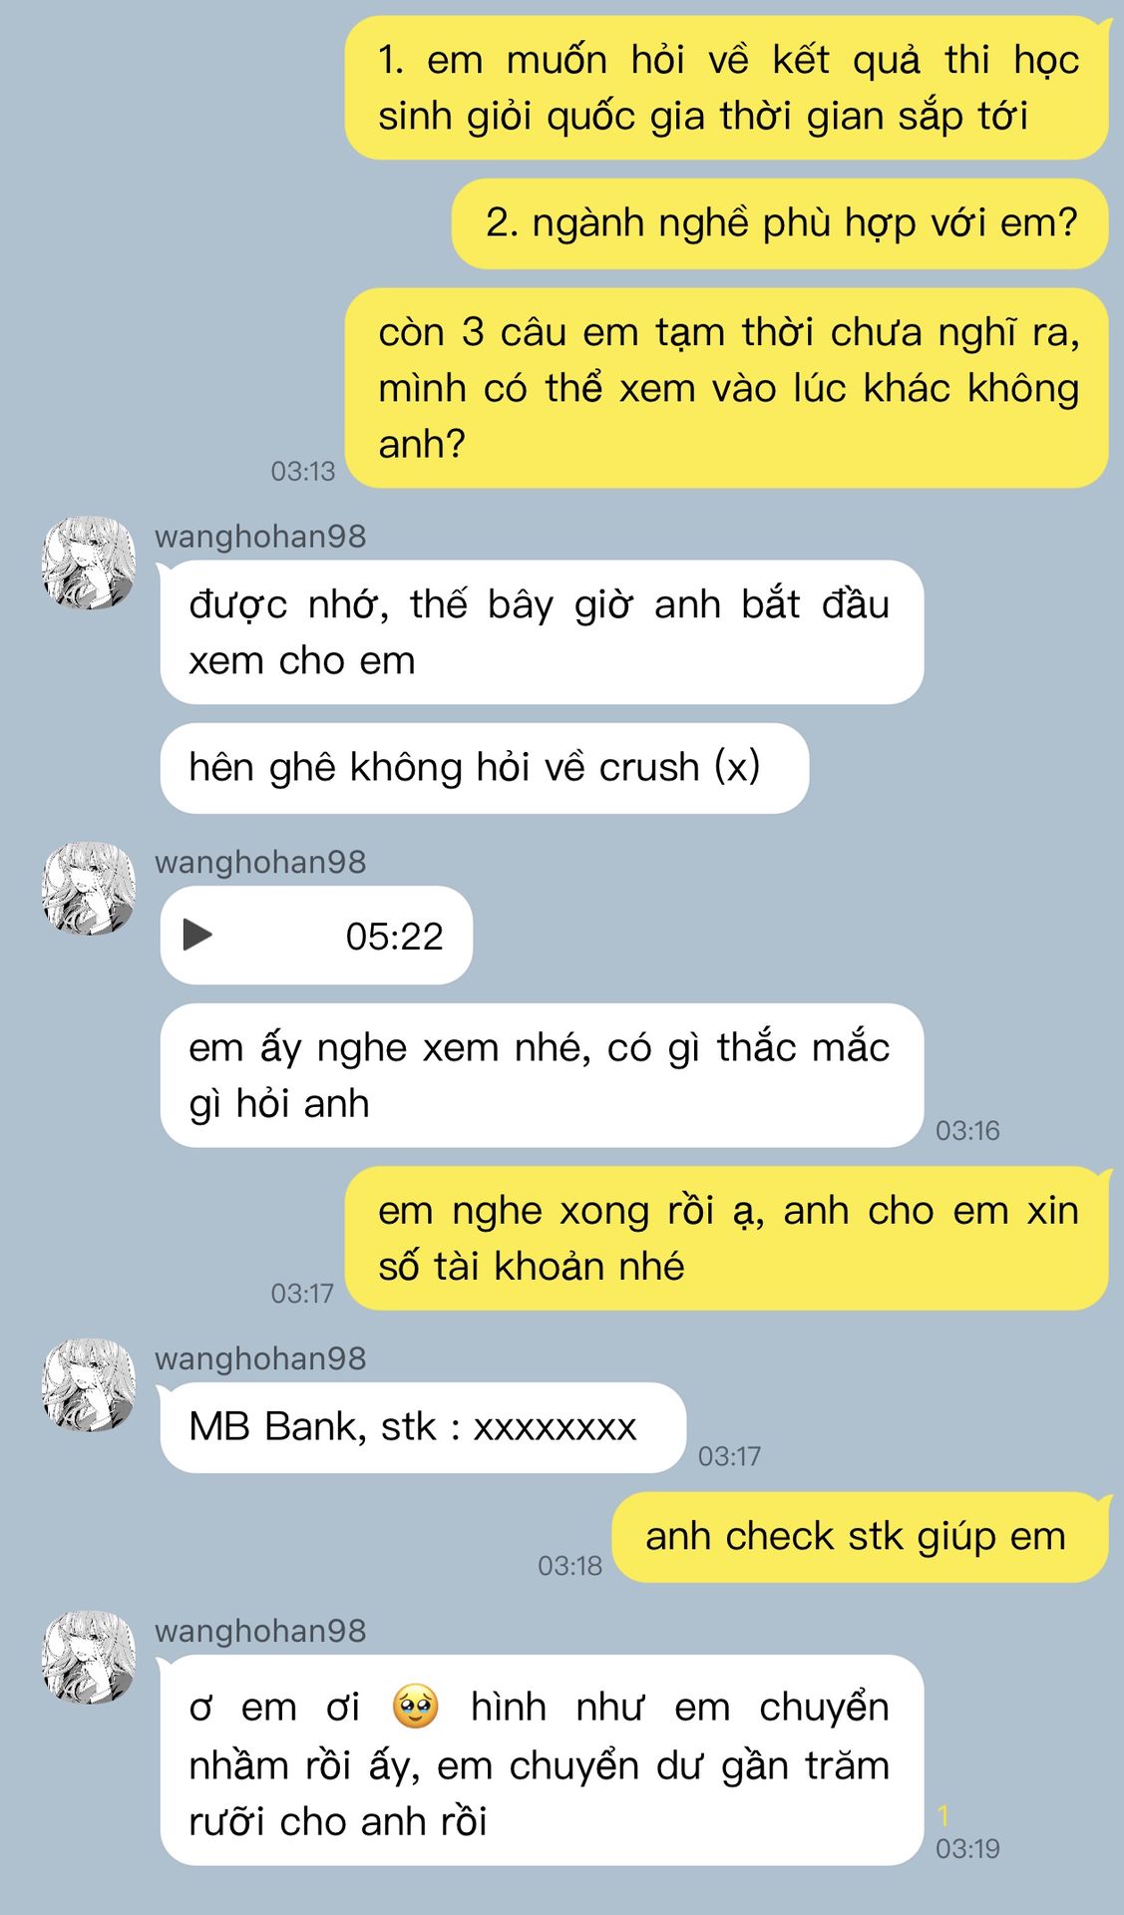This screenshot has height=1915, width=1124.
Task: Open first wanghohan98 avatar above 'được nhớ'
Action: coord(89,564)
